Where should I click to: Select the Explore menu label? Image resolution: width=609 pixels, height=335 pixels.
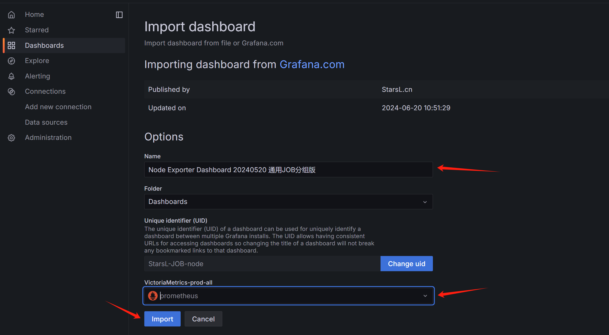tap(37, 61)
